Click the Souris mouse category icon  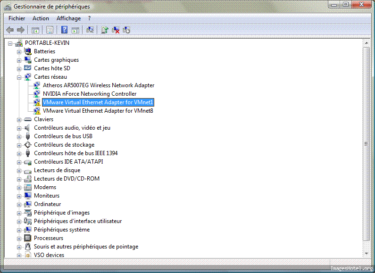click(28, 247)
